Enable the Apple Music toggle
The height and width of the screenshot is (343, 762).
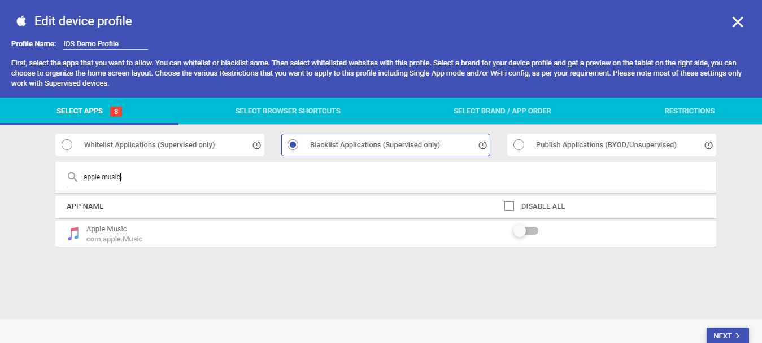[525, 231]
